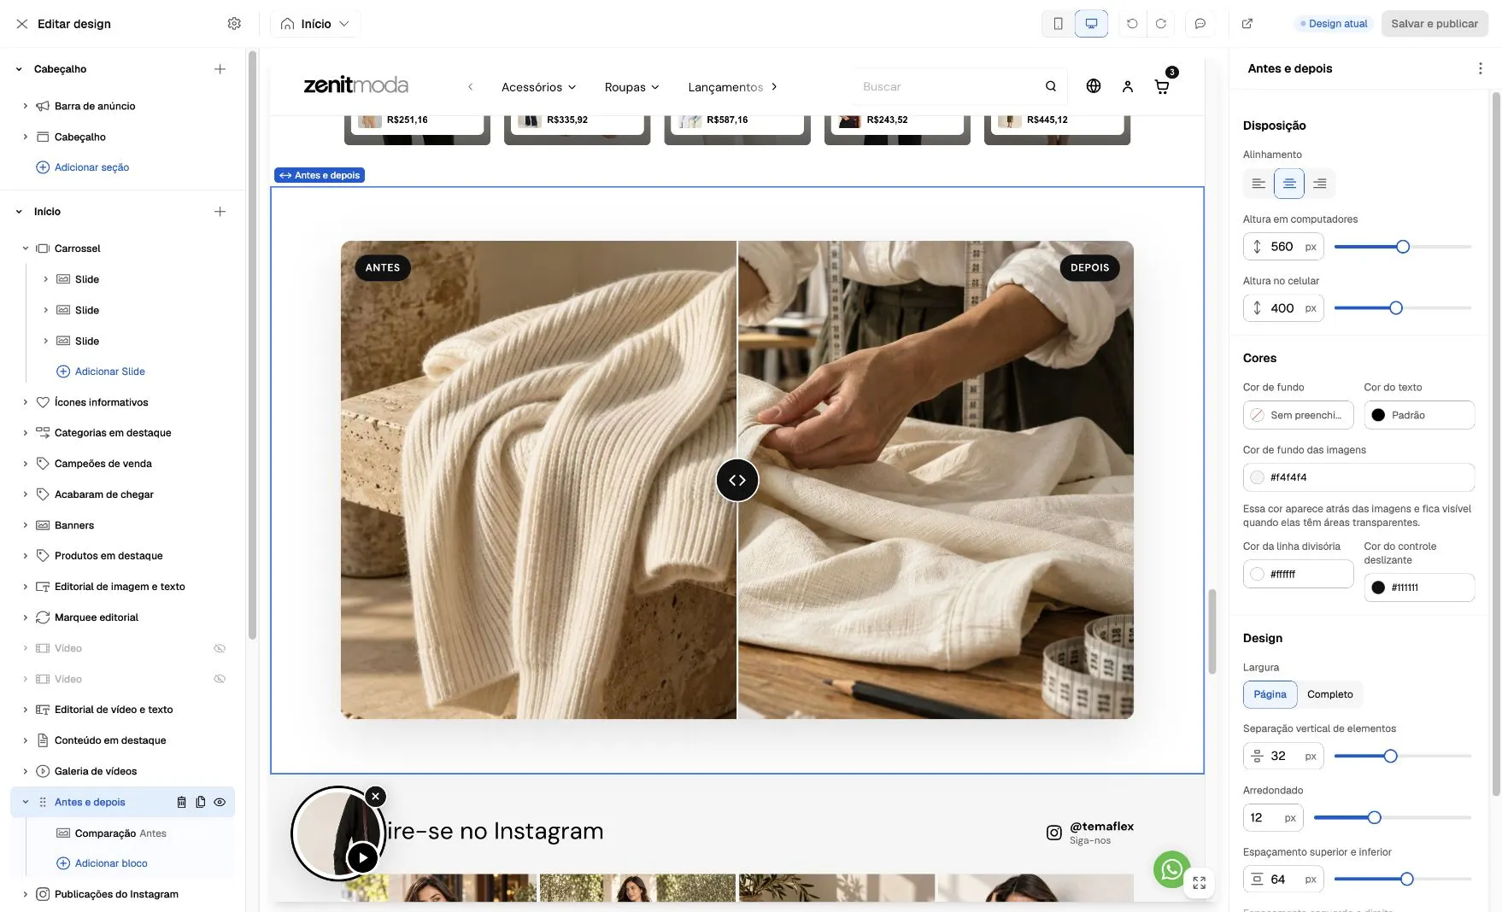Click the user account icon in store header
This screenshot has height=912, width=1502.
pos(1128,86)
